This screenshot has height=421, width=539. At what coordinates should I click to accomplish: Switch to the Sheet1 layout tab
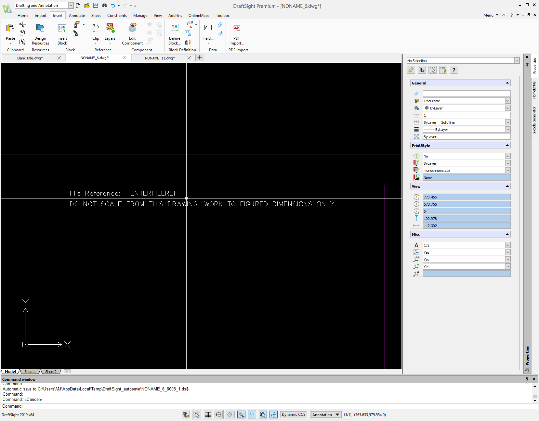pos(30,371)
